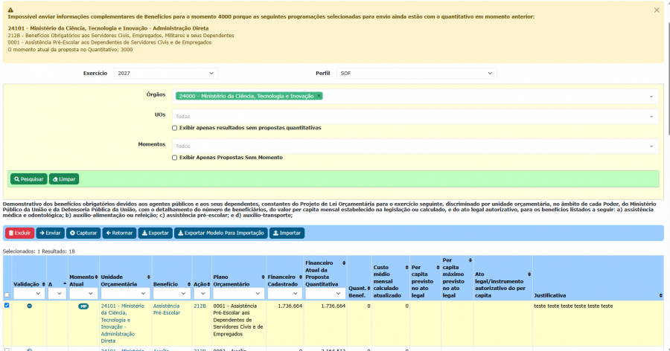Screen dimensions: 670x351
Task: Open the Momentos 'Todos' dropdown
Action: coord(415,146)
